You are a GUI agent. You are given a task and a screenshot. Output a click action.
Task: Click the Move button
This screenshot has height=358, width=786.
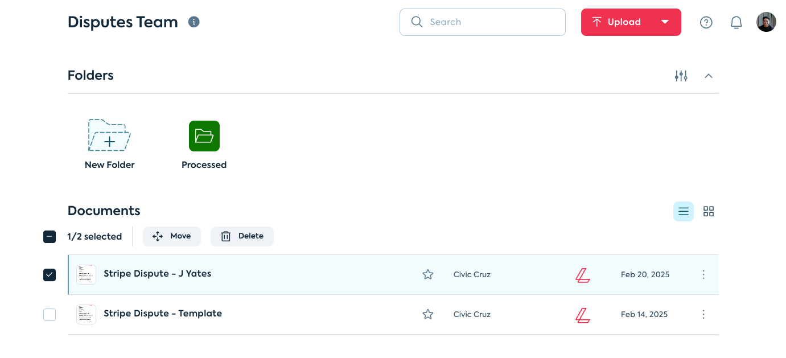pos(172,236)
